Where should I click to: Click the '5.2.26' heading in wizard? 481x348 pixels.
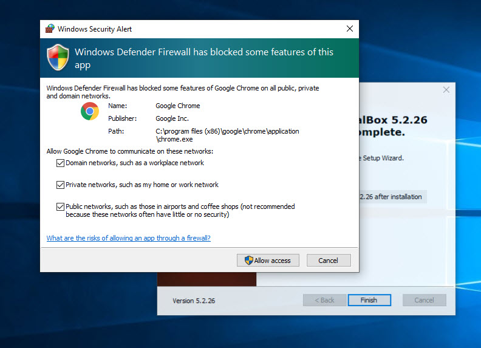point(409,120)
